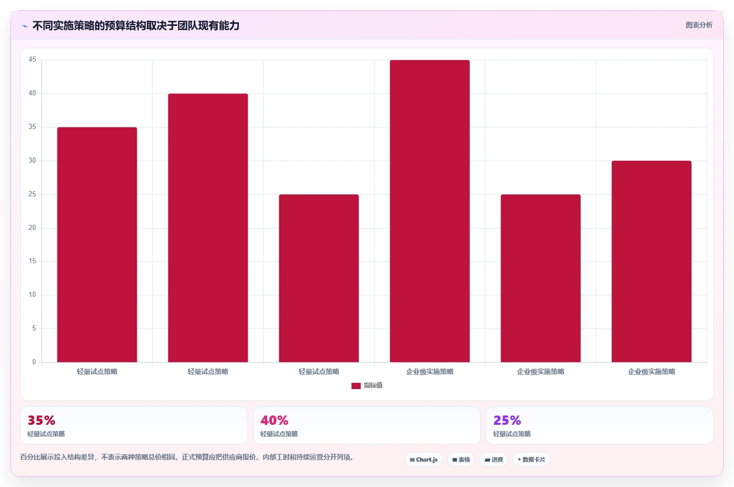734x487 pixels.
Task: Click the chart title 不同实施策略的预算结构取决于团队现有能力
Action: pos(136,26)
